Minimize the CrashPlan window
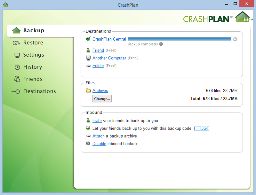 pyautogui.click(x=227, y=4)
